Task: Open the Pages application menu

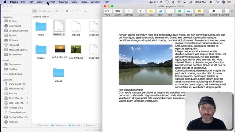Action: click(14, 2)
